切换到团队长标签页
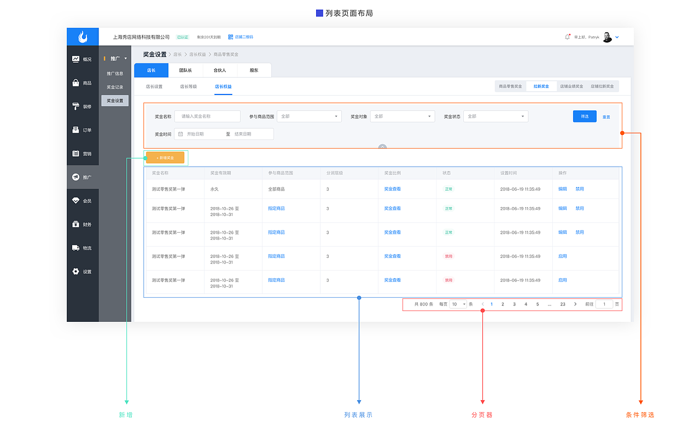Image resolution: width=700 pixels, height=429 pixels. (184, 70)
